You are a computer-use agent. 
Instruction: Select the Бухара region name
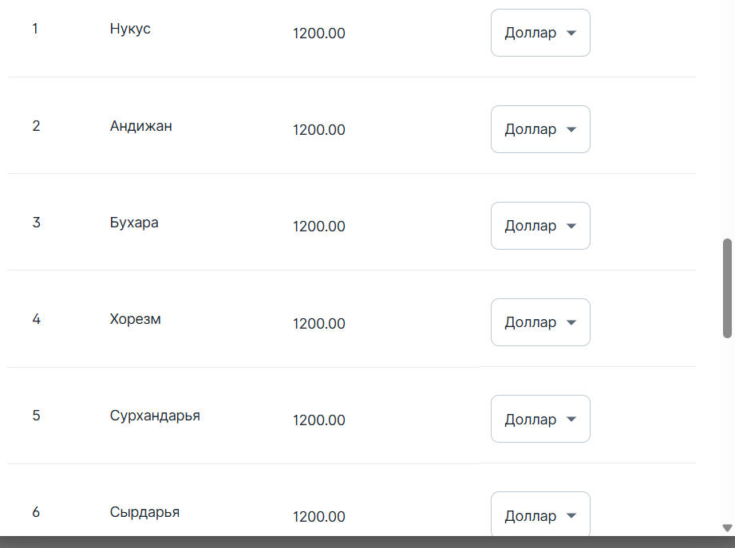(x=134, y=223)
